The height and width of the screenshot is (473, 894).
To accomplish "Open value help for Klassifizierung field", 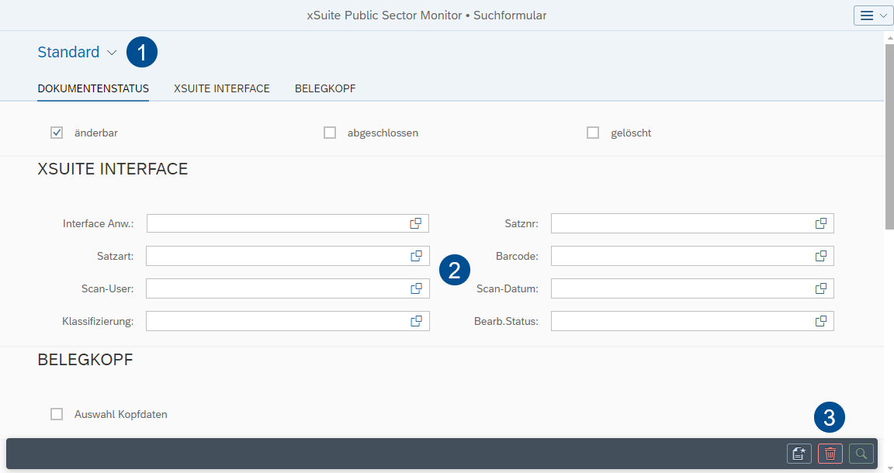I will pos(416,320).
